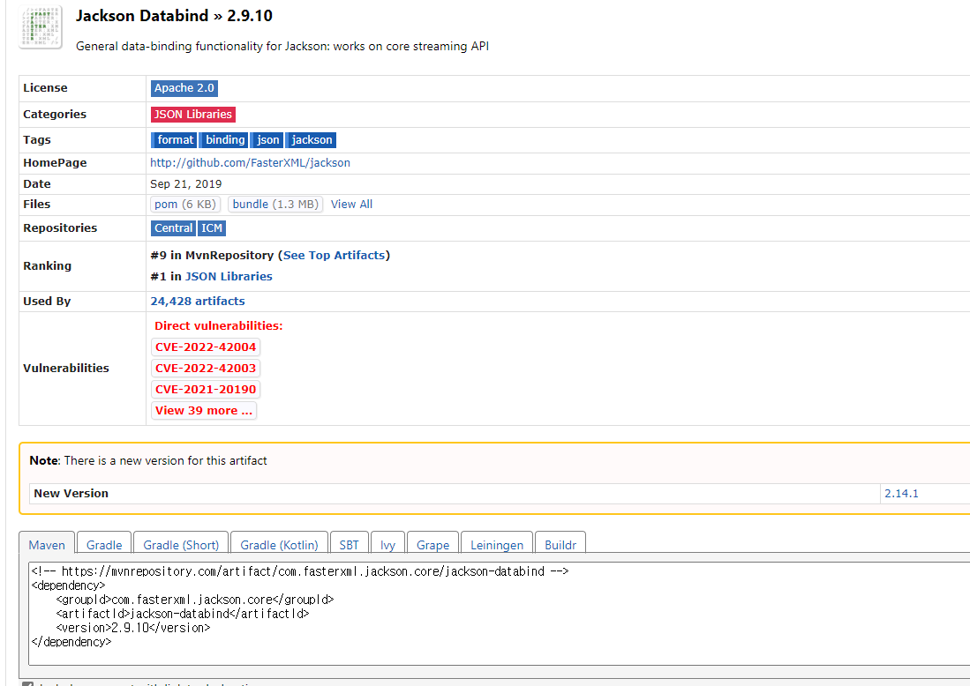The image size is (970, 686).
Task: Click the Sep 21, 2019 date value
Action: (x=185, y=184)
